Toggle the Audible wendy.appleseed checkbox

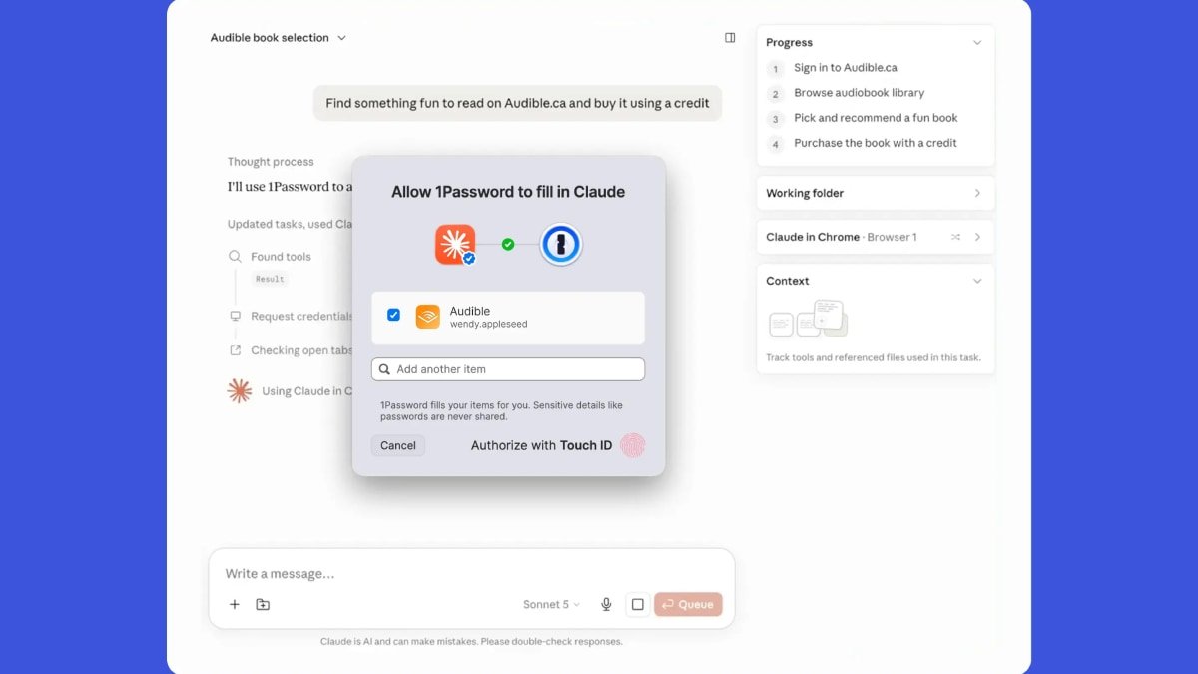point(393,315)
